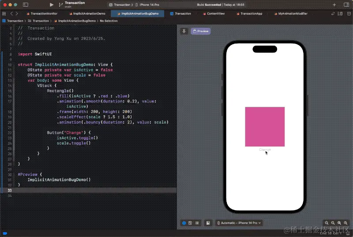Screen dimensions: 353x237
Task: Run the Transaction scheme
Action: click(51, 4)
